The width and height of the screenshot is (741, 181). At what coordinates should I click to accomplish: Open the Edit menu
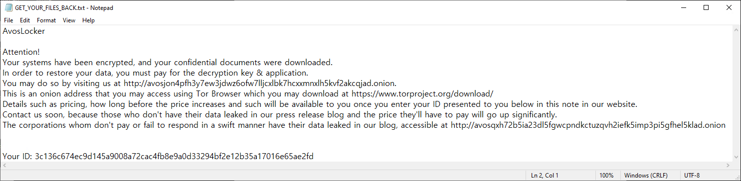coord(25,20)
